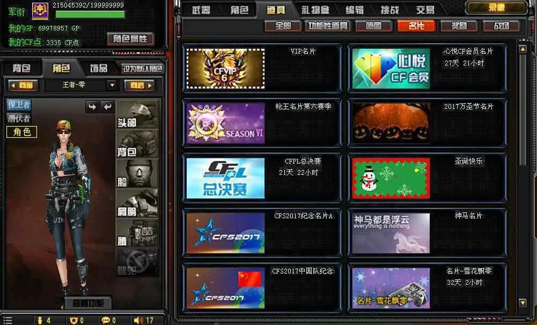Select the CFPL总决赛 namecard

tap(225, 178)
